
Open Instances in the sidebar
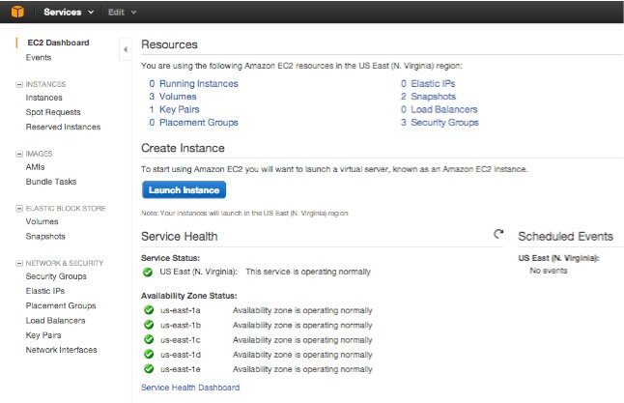(43, 98)
